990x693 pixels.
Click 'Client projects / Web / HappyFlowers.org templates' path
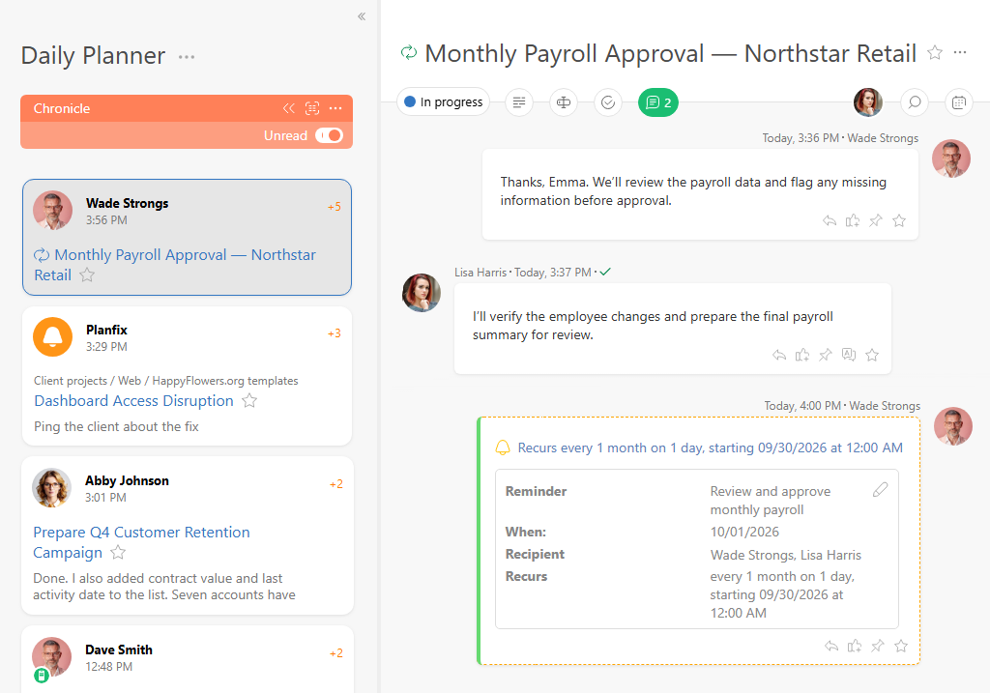(x=166, y=381)
